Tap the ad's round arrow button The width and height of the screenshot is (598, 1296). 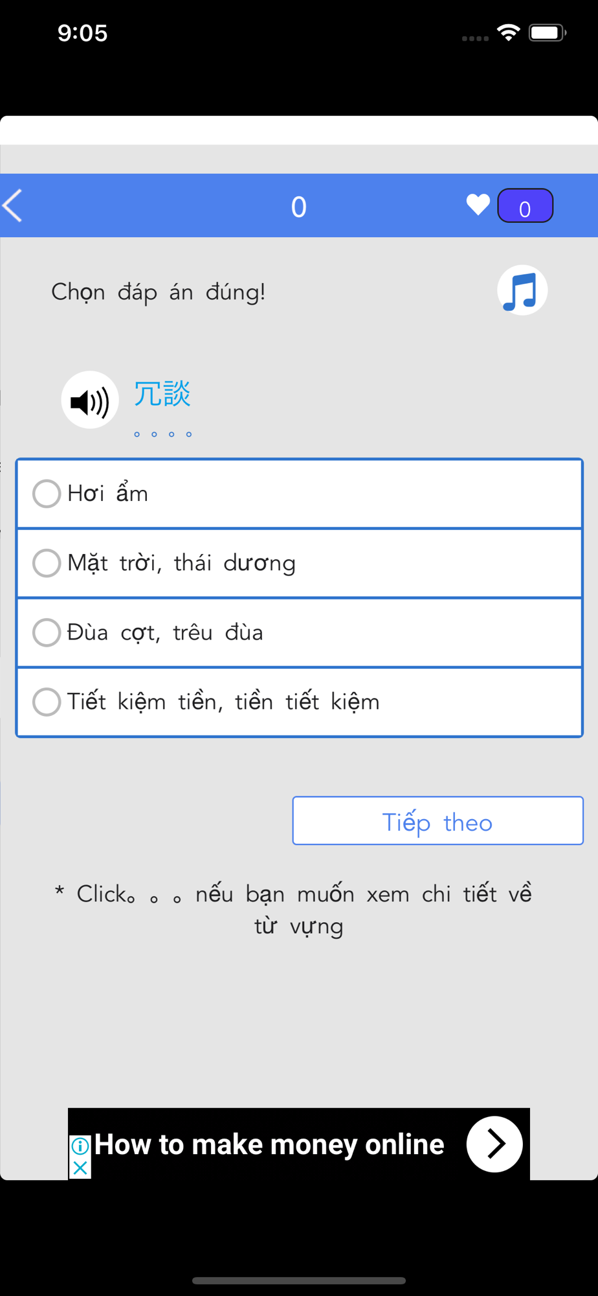(x=494, y=1144)
